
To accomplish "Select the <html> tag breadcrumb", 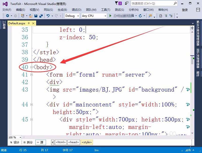I will click(x=61, y=142).
